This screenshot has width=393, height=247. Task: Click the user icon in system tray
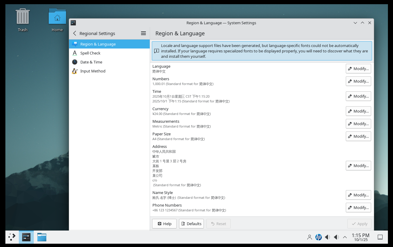[x=310, y=237]
